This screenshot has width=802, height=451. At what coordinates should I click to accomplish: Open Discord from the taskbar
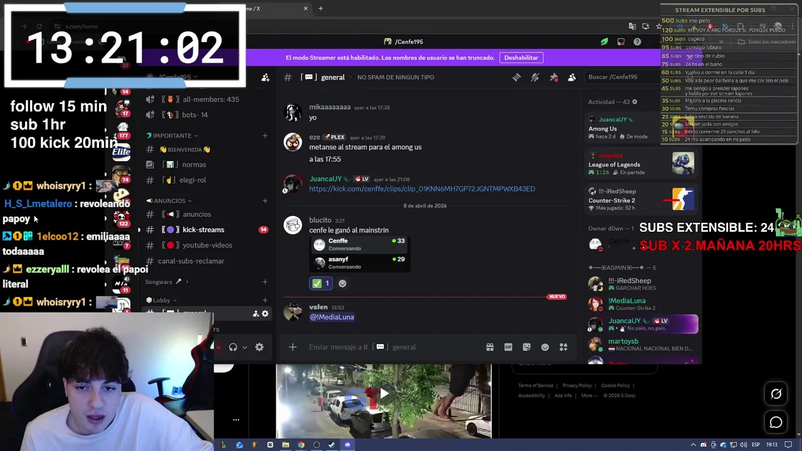click(347, 445)
